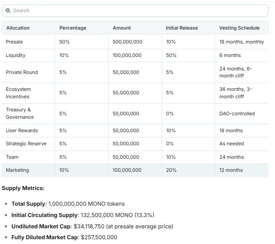
Task: Click Marketing's 100,000,000 amount cell
Action: (x=135, y=170)
